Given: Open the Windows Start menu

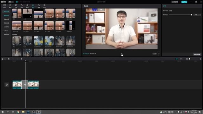Looking at the screenshot, I should [x=3, y=112].
